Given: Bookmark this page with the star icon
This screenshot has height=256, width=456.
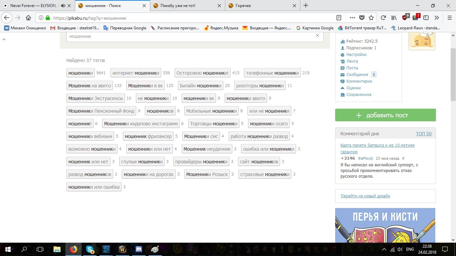Looking at the screenshot, I should (371, 18).
